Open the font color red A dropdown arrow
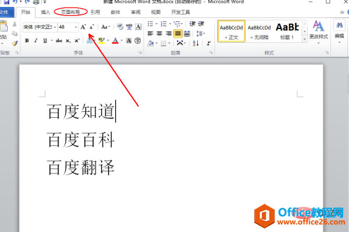 tap(122, 41)
